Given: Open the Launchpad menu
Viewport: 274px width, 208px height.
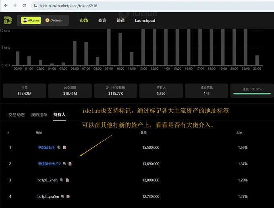Looking at the screenshot, I should 145,21.
